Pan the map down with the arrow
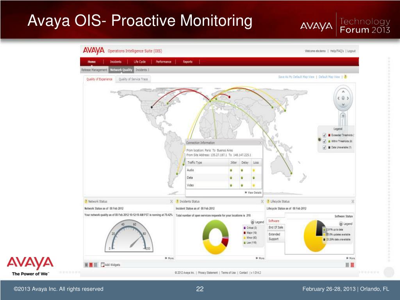Screen dimensions: 400x300 (x=343, y=105)
